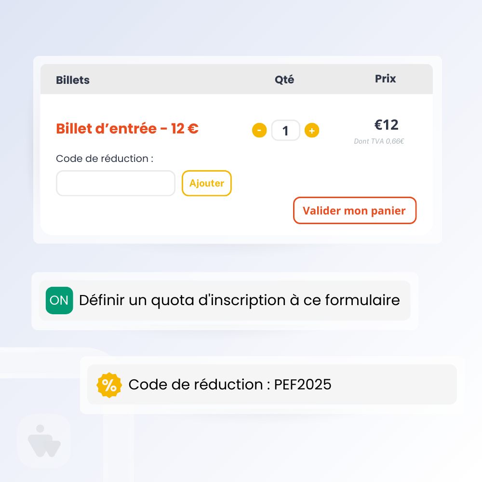This screenshot has height=482, width=482.
Task: Click Définir un quota d'inscription label
Action: coord(240,300)
